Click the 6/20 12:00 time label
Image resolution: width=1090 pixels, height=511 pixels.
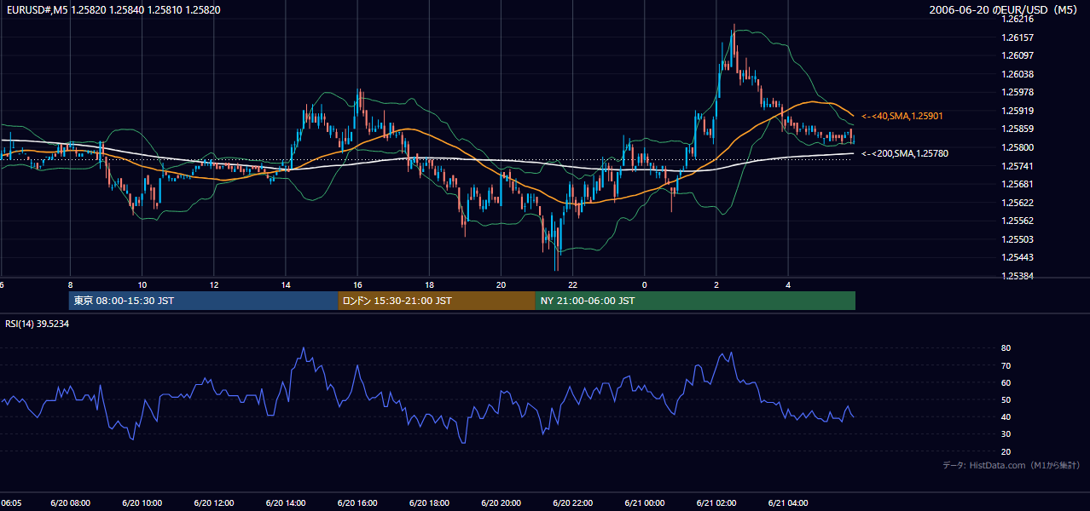tap(214, 503)
